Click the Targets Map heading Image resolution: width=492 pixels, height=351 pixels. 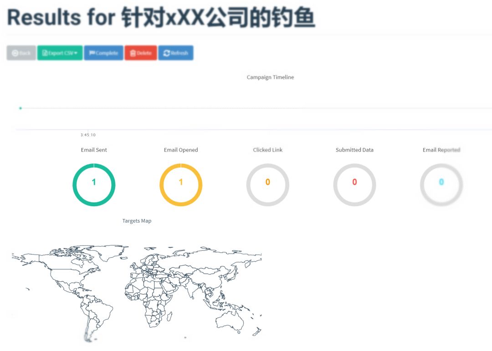click(x=137, y=221)
